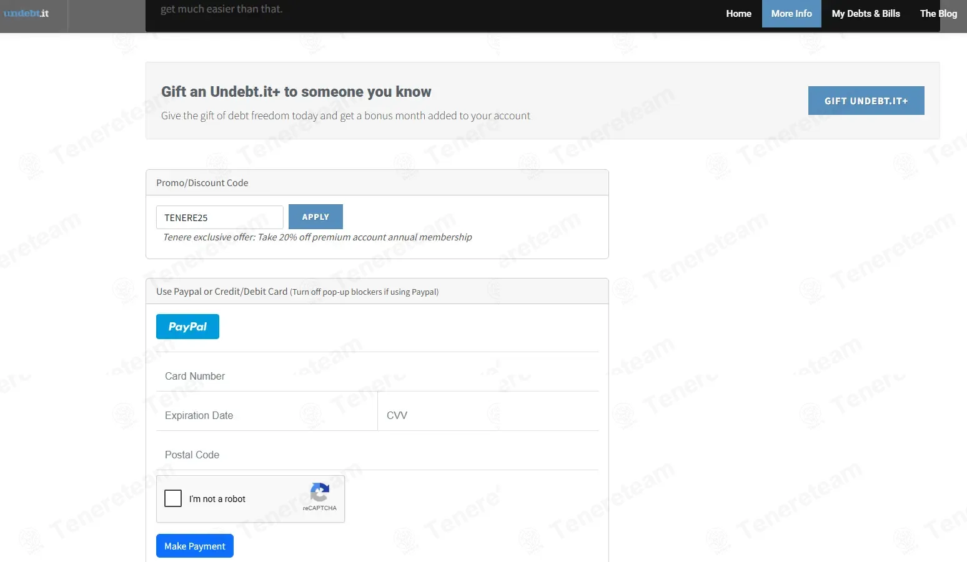The width and height of the screenshot is (967, 562).
Task: Click the 'Tenere exclusive offer' discount text
Action: tap(317, 237)
